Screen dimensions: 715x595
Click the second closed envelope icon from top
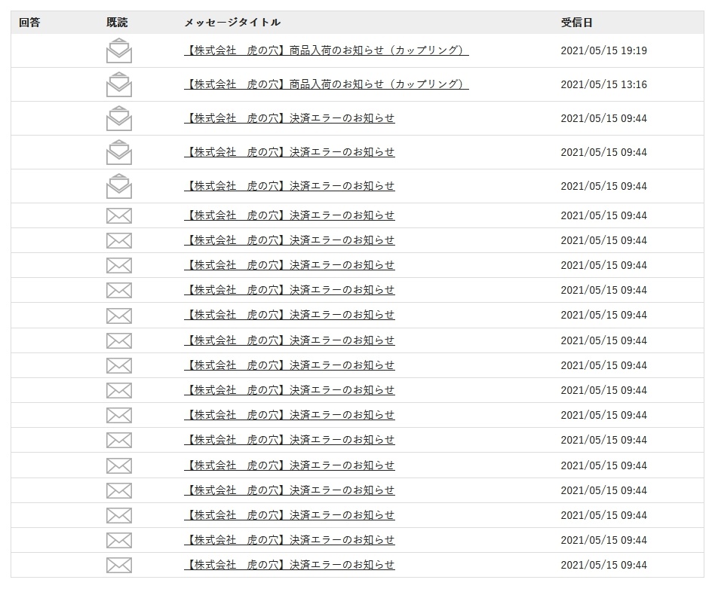[119, 241]
